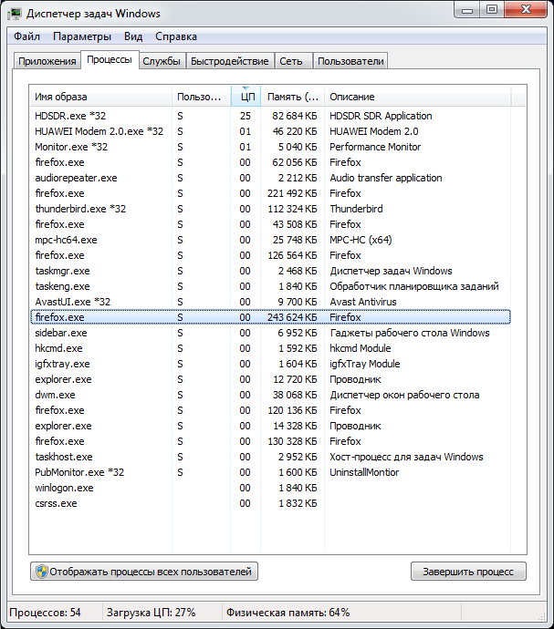The image size is (554, 629).
Task: Select the taskmgr.exe process row
Action: point(270,271)
